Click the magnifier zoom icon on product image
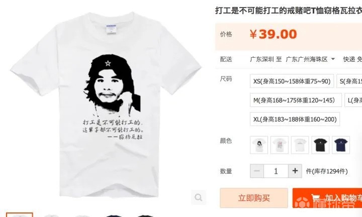This screenshot has width=362, height=217. 198,197
